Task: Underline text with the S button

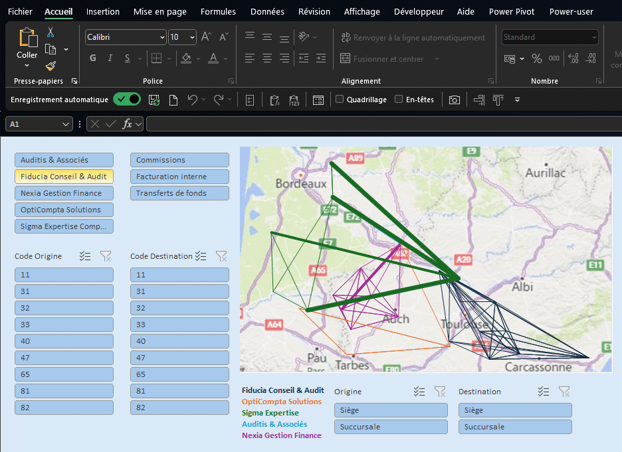Action: tap(128, 58)
